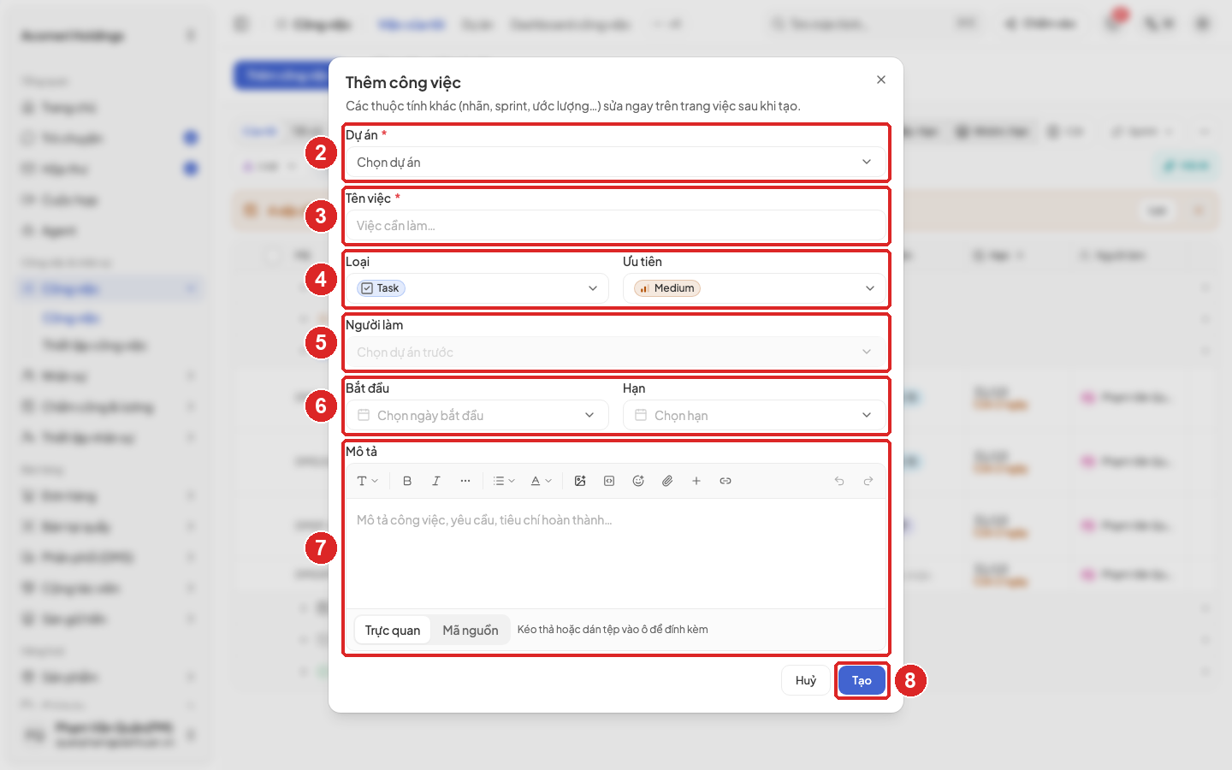Image resolution: width=1232 pixels, height=770 pixels.
Task: Click into the Mô tả description text area
Action: pyautogui.click(x=616, y=553)
